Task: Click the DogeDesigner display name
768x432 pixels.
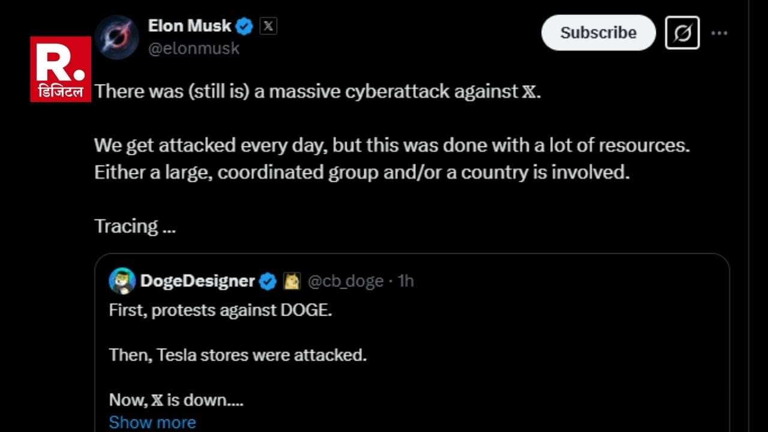Action: tap(197, 281)
